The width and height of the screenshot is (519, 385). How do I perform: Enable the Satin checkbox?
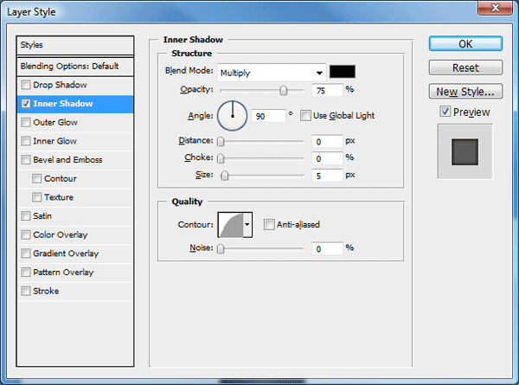pyautogui.click(x=26, y=216)
